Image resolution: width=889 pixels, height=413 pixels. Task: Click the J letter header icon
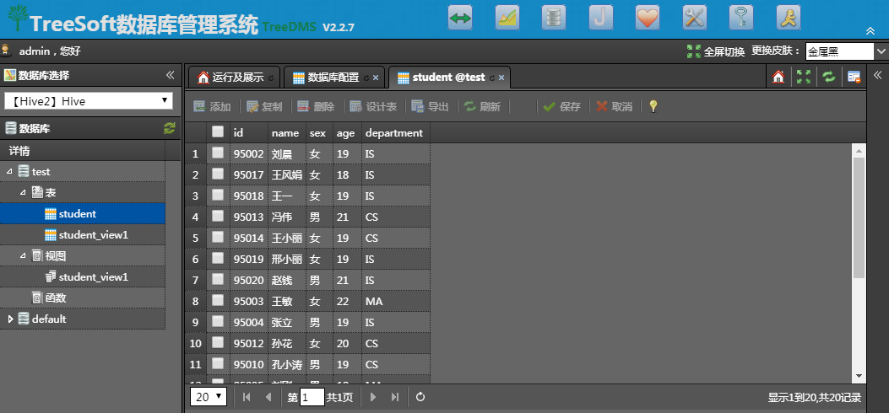(600, 18)
